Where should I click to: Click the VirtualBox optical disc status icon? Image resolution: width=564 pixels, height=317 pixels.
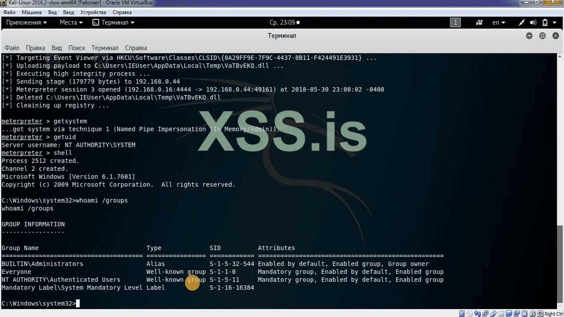click(469, 314)
